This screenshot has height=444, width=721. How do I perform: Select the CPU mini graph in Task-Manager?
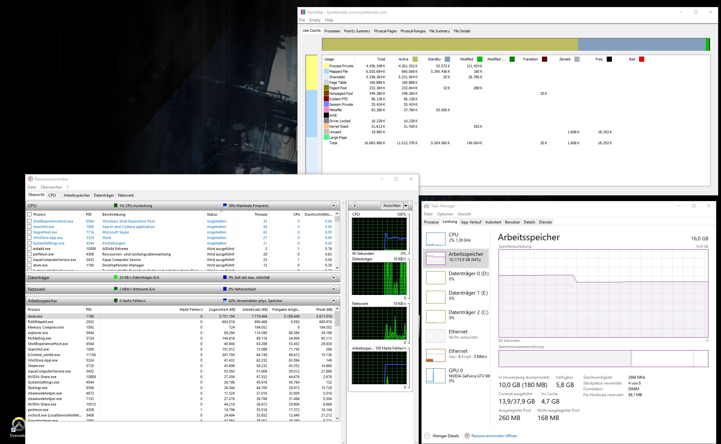(435, 239)
